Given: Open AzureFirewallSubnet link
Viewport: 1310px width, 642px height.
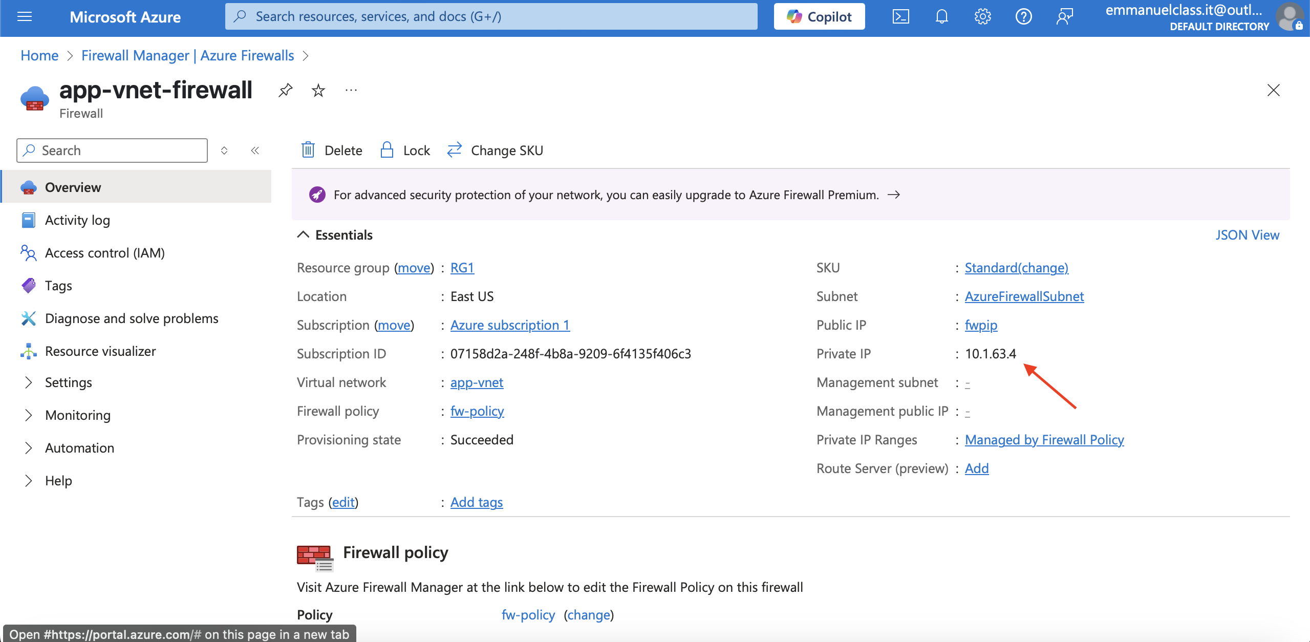Looking at the screenshot, I should (x=1024, y=296).
